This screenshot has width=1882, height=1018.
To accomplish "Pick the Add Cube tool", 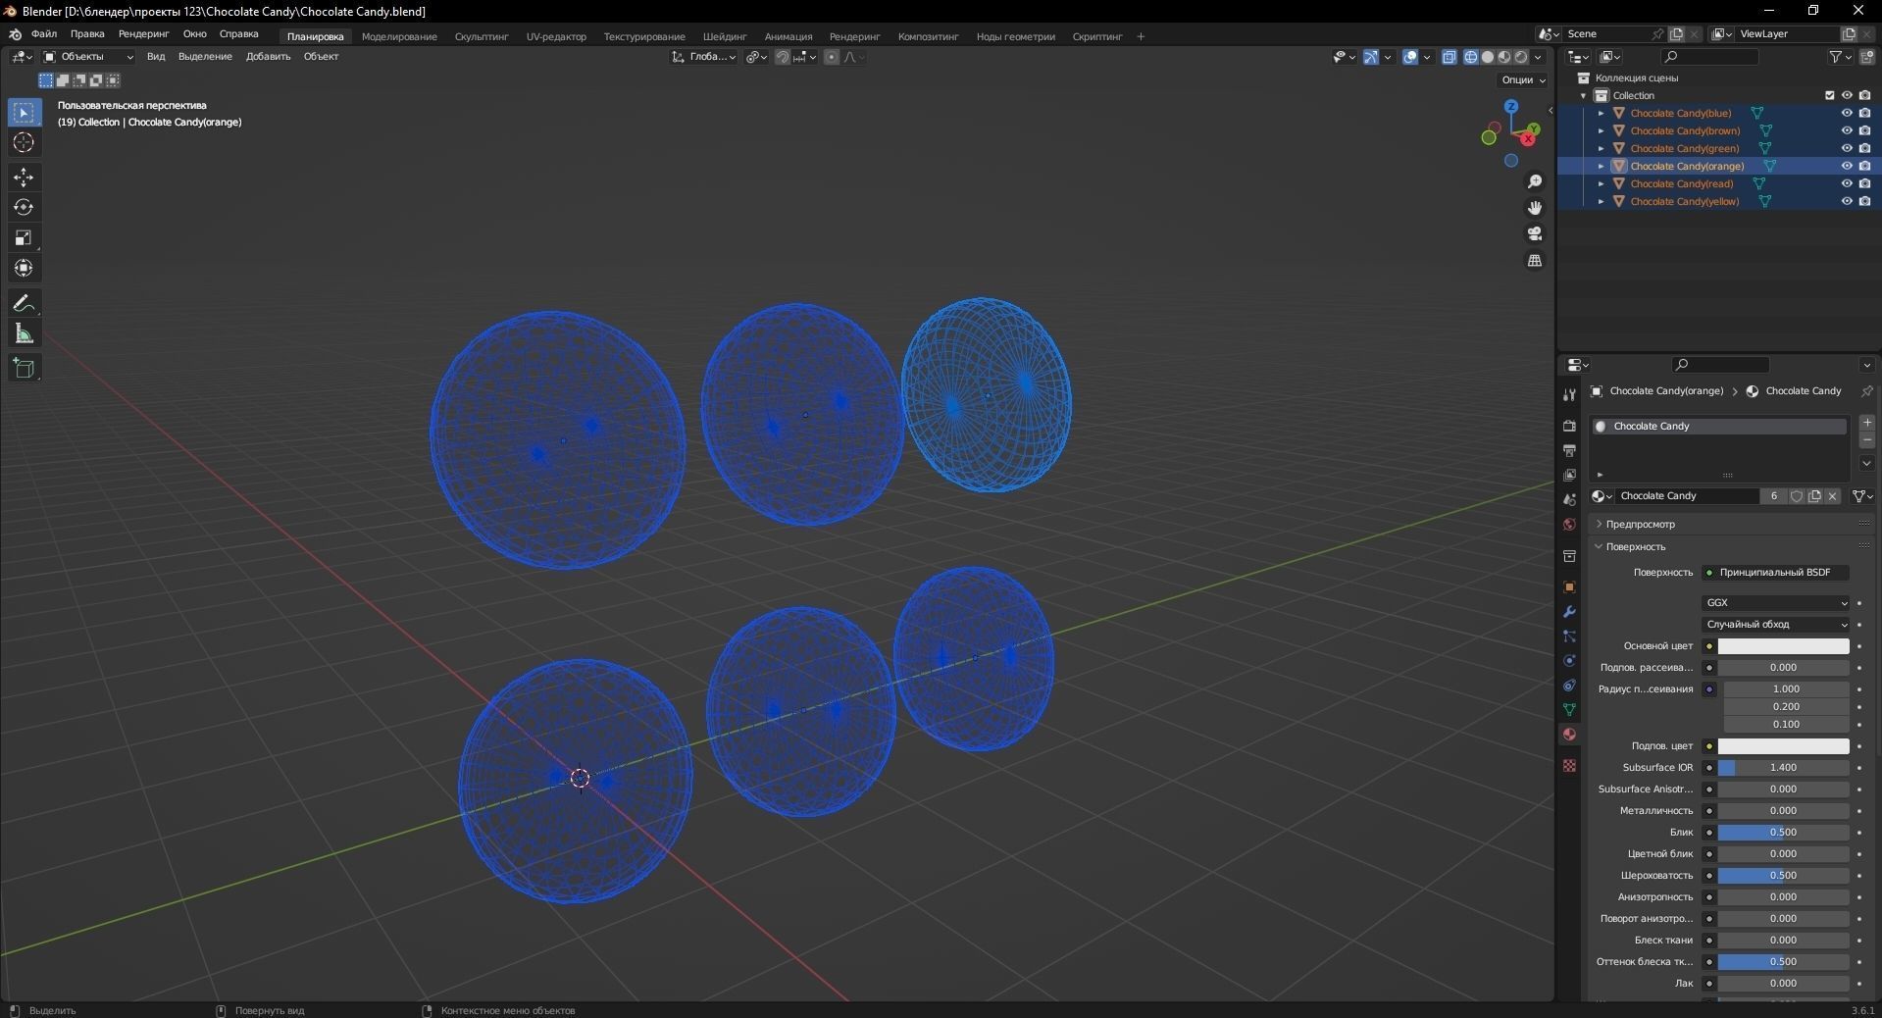I will (24, 369).
